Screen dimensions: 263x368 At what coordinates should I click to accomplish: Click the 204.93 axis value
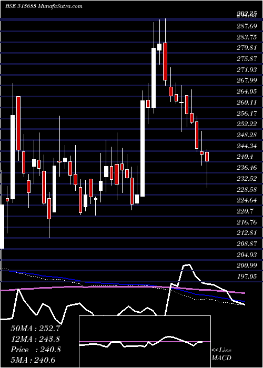pos(247,254)
